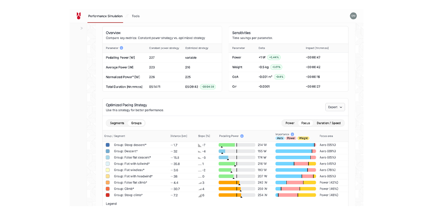Open the Export dropdown
Screen dimensions: 433x215
(335, 107)
